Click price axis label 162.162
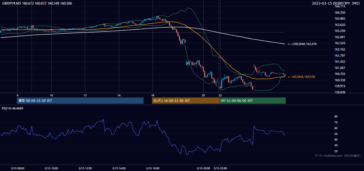 pos(340,49)
